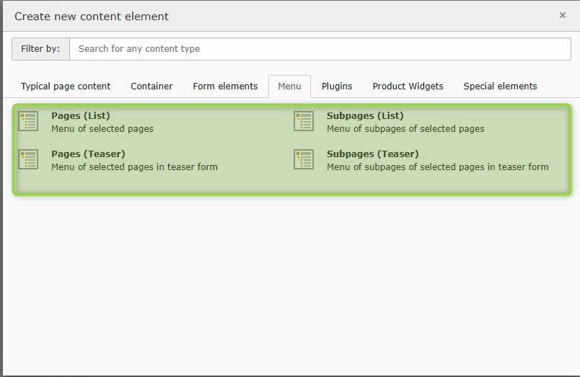
Task: Click 'Menu of subpages of selected pages' description
Action: (x=405, y=128)
